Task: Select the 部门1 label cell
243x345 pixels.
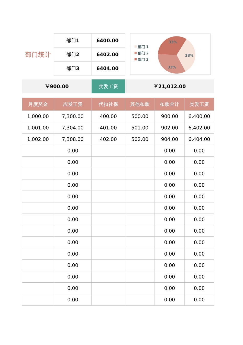Action: (73, 41)
